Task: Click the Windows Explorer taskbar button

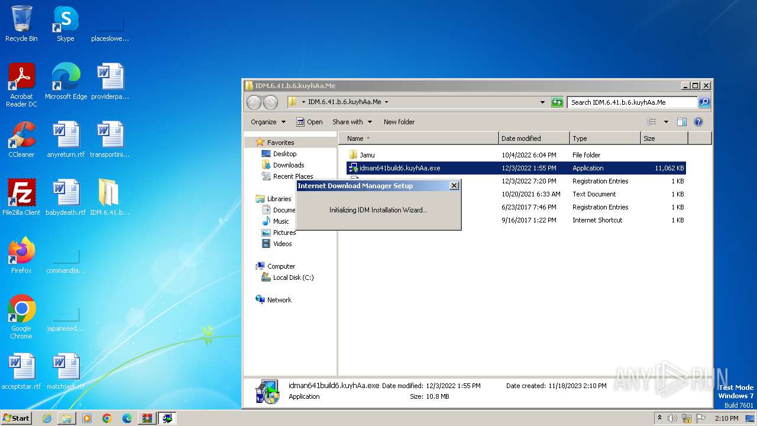Action: 67,418
